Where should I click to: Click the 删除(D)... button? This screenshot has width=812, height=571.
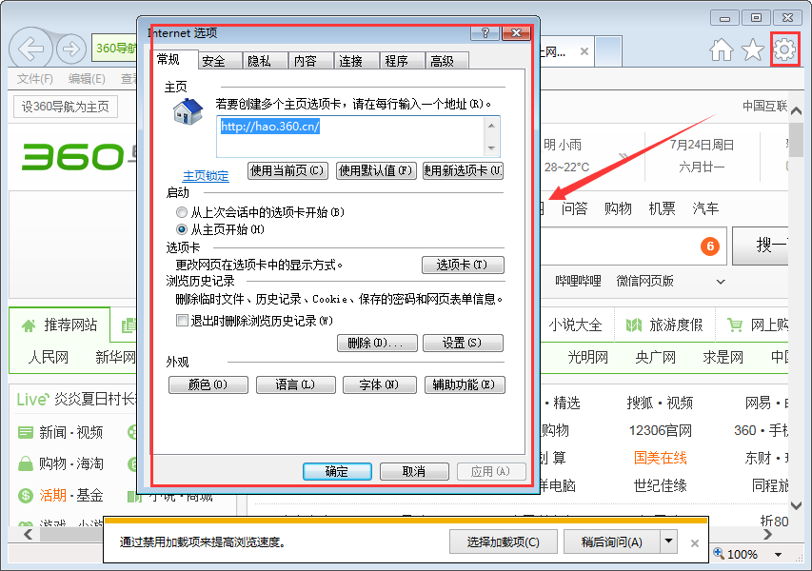point(377,343)
